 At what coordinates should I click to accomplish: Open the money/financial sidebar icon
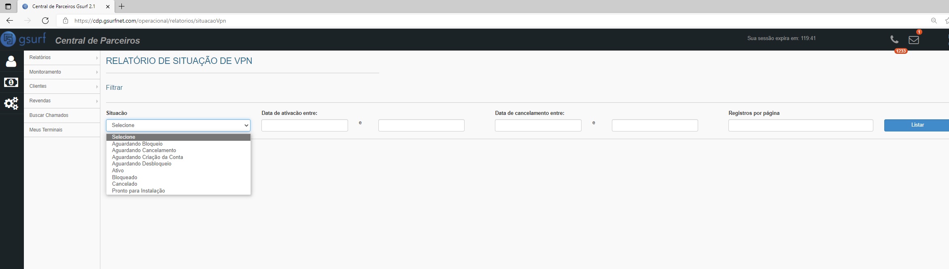(x=11, y=83)
